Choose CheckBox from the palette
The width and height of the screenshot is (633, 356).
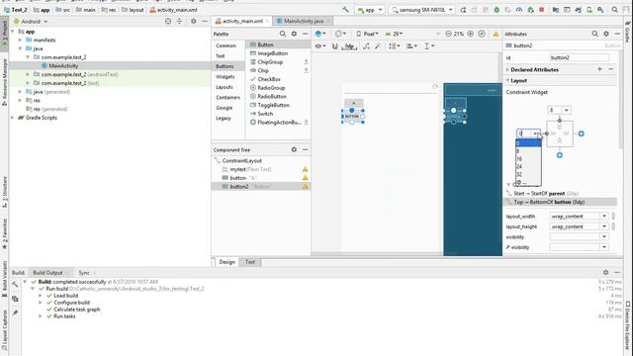tap(269, 79)
